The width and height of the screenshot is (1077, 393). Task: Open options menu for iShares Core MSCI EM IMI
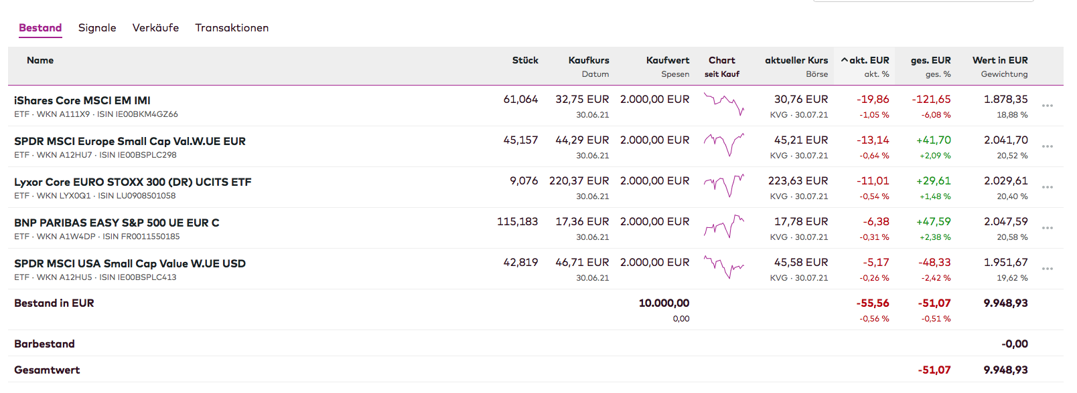[1048, 106]
